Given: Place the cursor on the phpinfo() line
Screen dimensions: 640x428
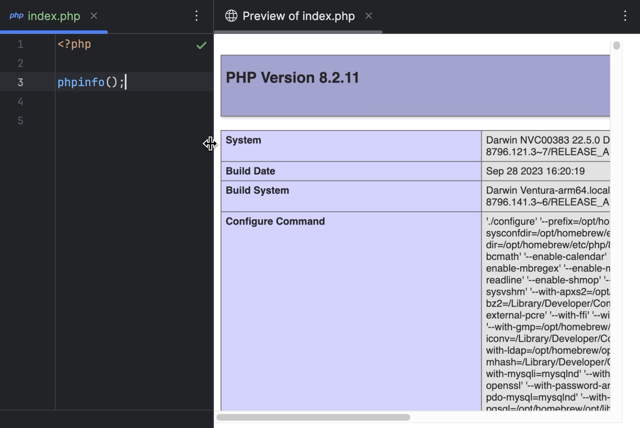Looking at the screenshot, I should [x=91, y=82].
